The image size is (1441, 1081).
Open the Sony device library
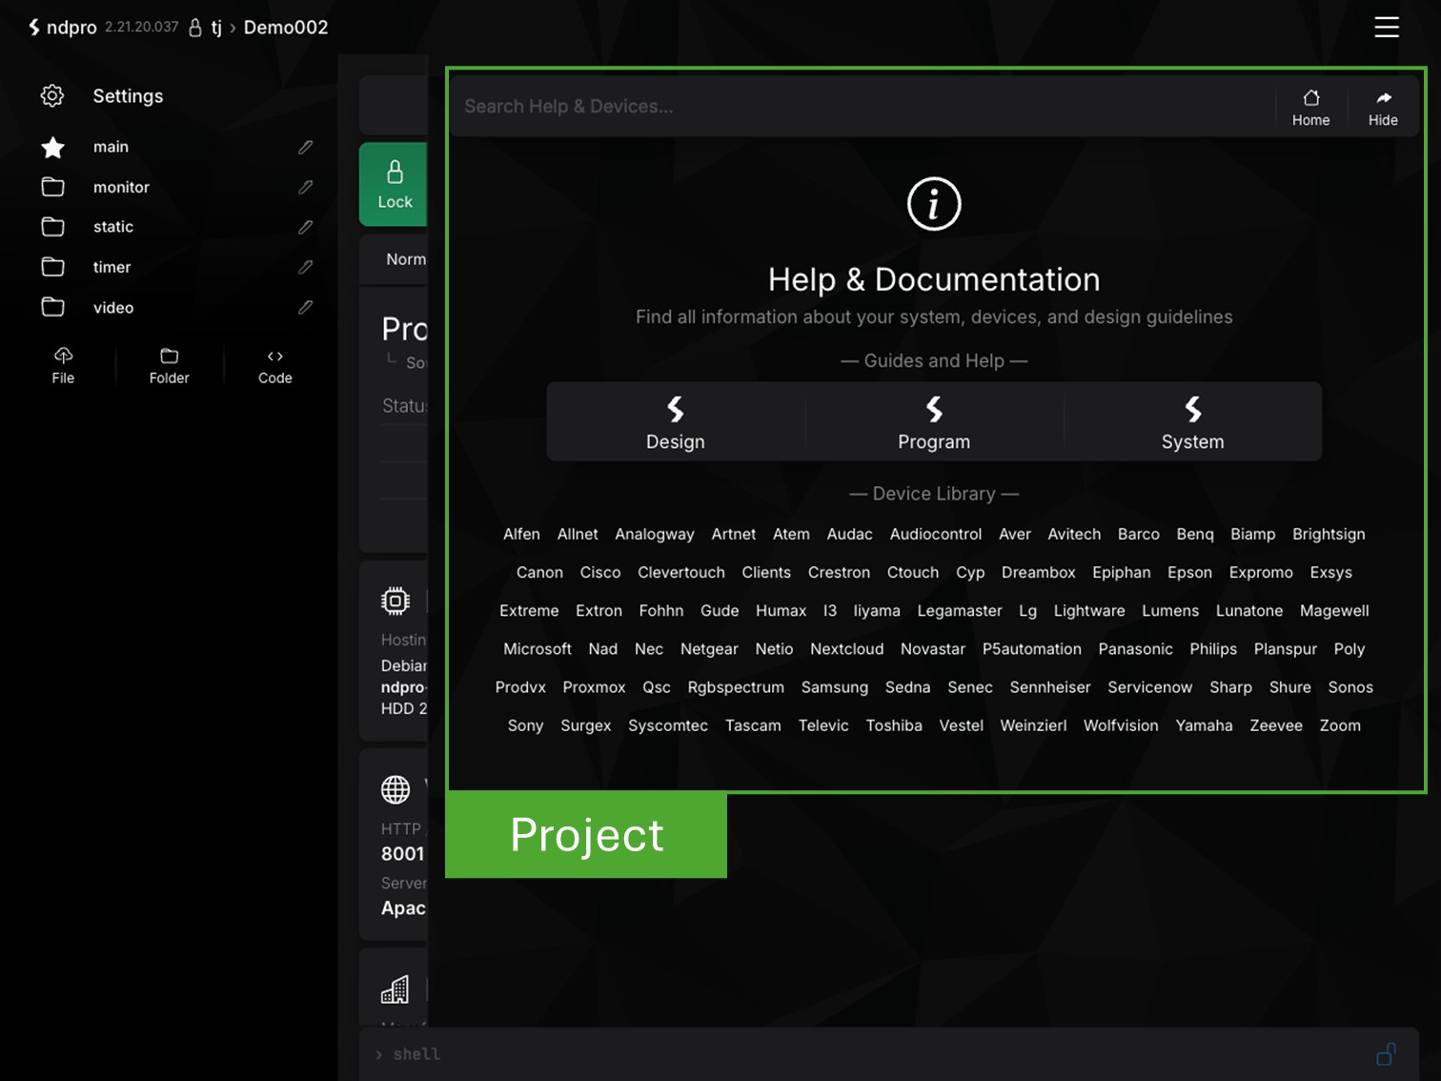click(525, 725)
